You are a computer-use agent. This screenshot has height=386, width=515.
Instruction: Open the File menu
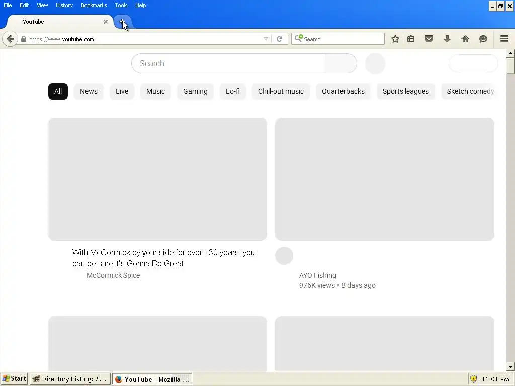pos(8,5)
